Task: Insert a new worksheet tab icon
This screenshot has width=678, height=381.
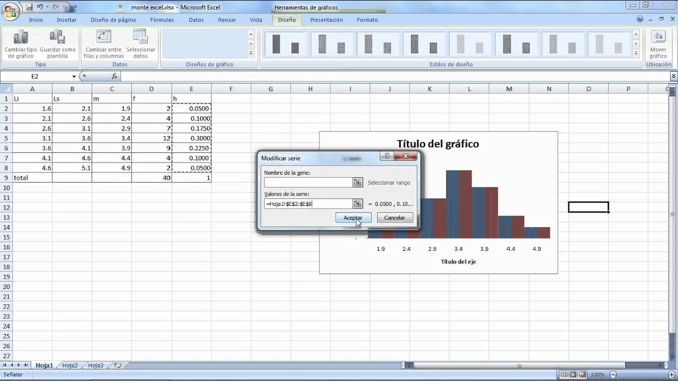Action: 118,365
